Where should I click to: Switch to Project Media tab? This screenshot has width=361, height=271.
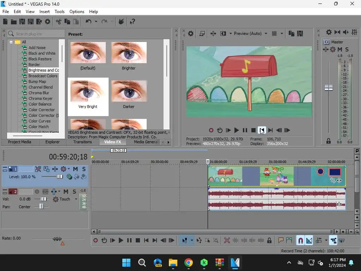click(x=20, y=142)
